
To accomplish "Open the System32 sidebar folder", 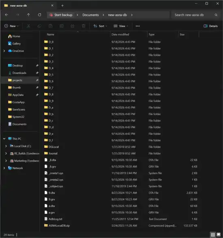I will click(x=16, y=117).
